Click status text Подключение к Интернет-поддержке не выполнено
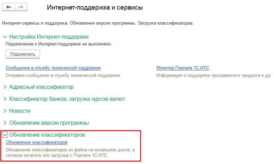Screen dimensions: 274x164 (59, 44)
